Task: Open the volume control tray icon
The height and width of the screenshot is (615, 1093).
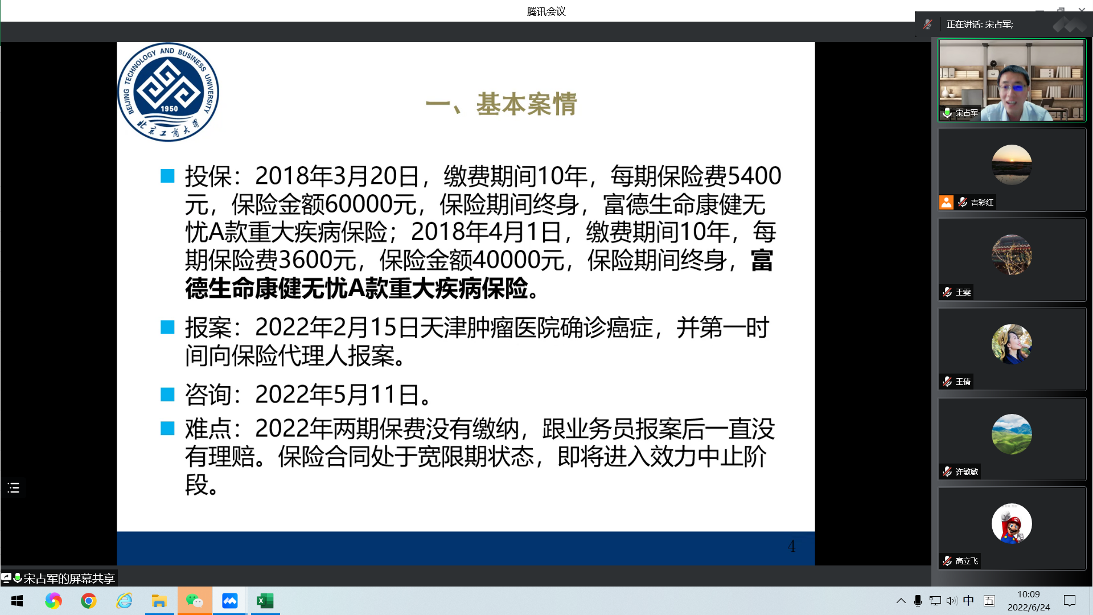Action: (x=952, y=601)
